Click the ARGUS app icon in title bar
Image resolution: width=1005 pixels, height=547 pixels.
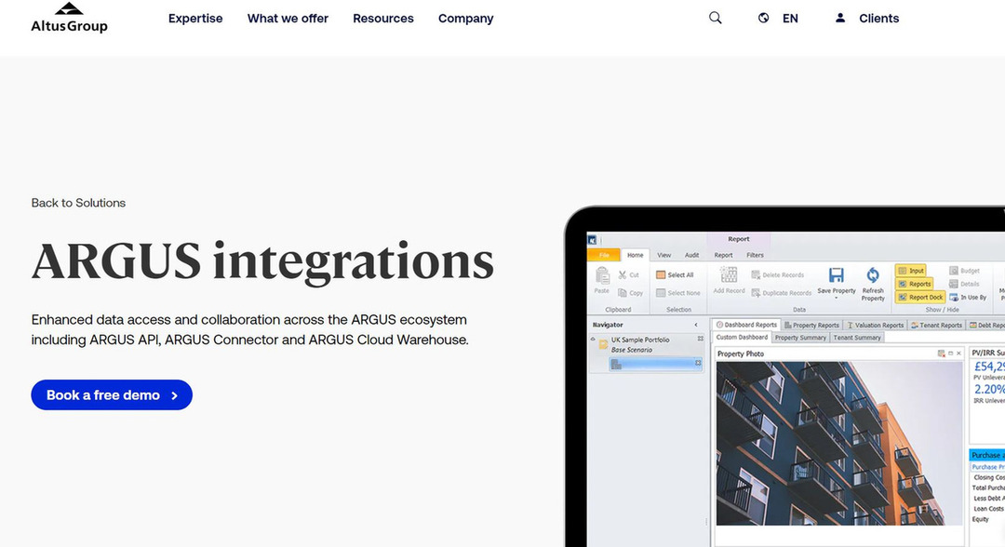(x=592, y=240)
